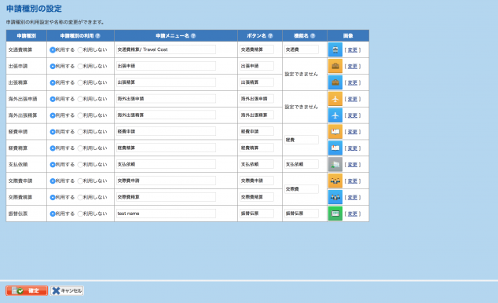The width and height of the screenshot is (498, 303).
Task: Click the 支払依頼 menu name input field
Action: (166, 164)
